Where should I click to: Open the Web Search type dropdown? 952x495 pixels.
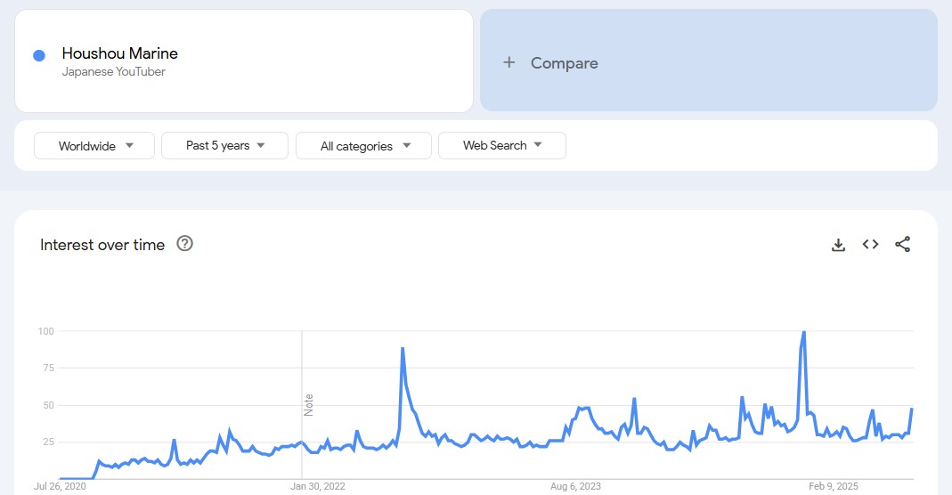pyautogui.click(x=501, y=145)
